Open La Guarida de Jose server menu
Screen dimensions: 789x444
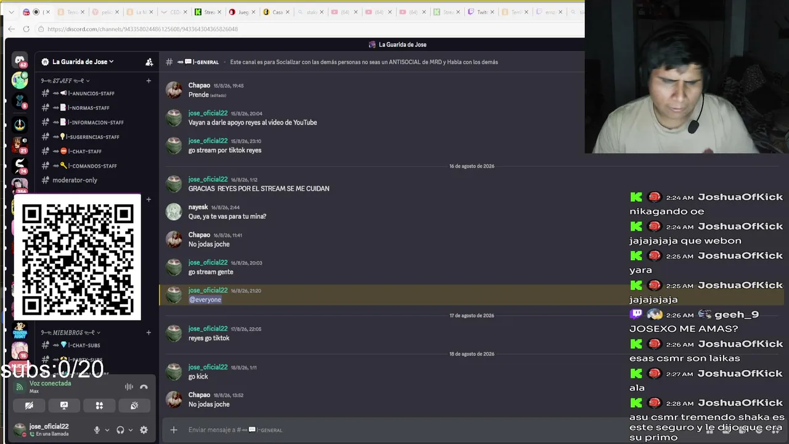point(83,62)
